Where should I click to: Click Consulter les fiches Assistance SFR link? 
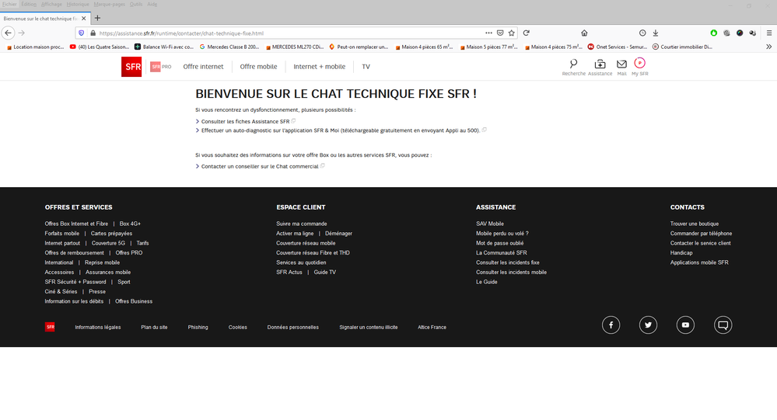[x=245, y=122]
